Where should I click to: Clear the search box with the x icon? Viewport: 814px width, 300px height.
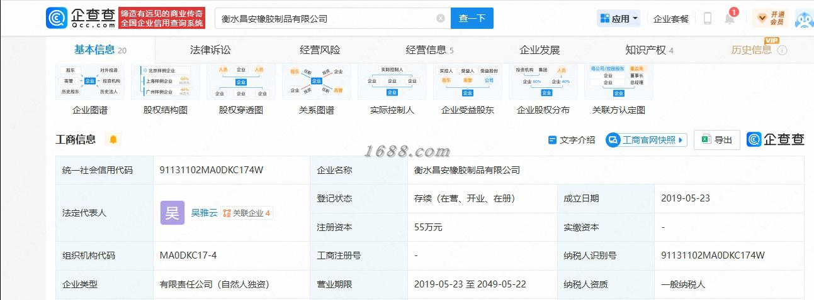pyautogui.click(x=441, y=18)
